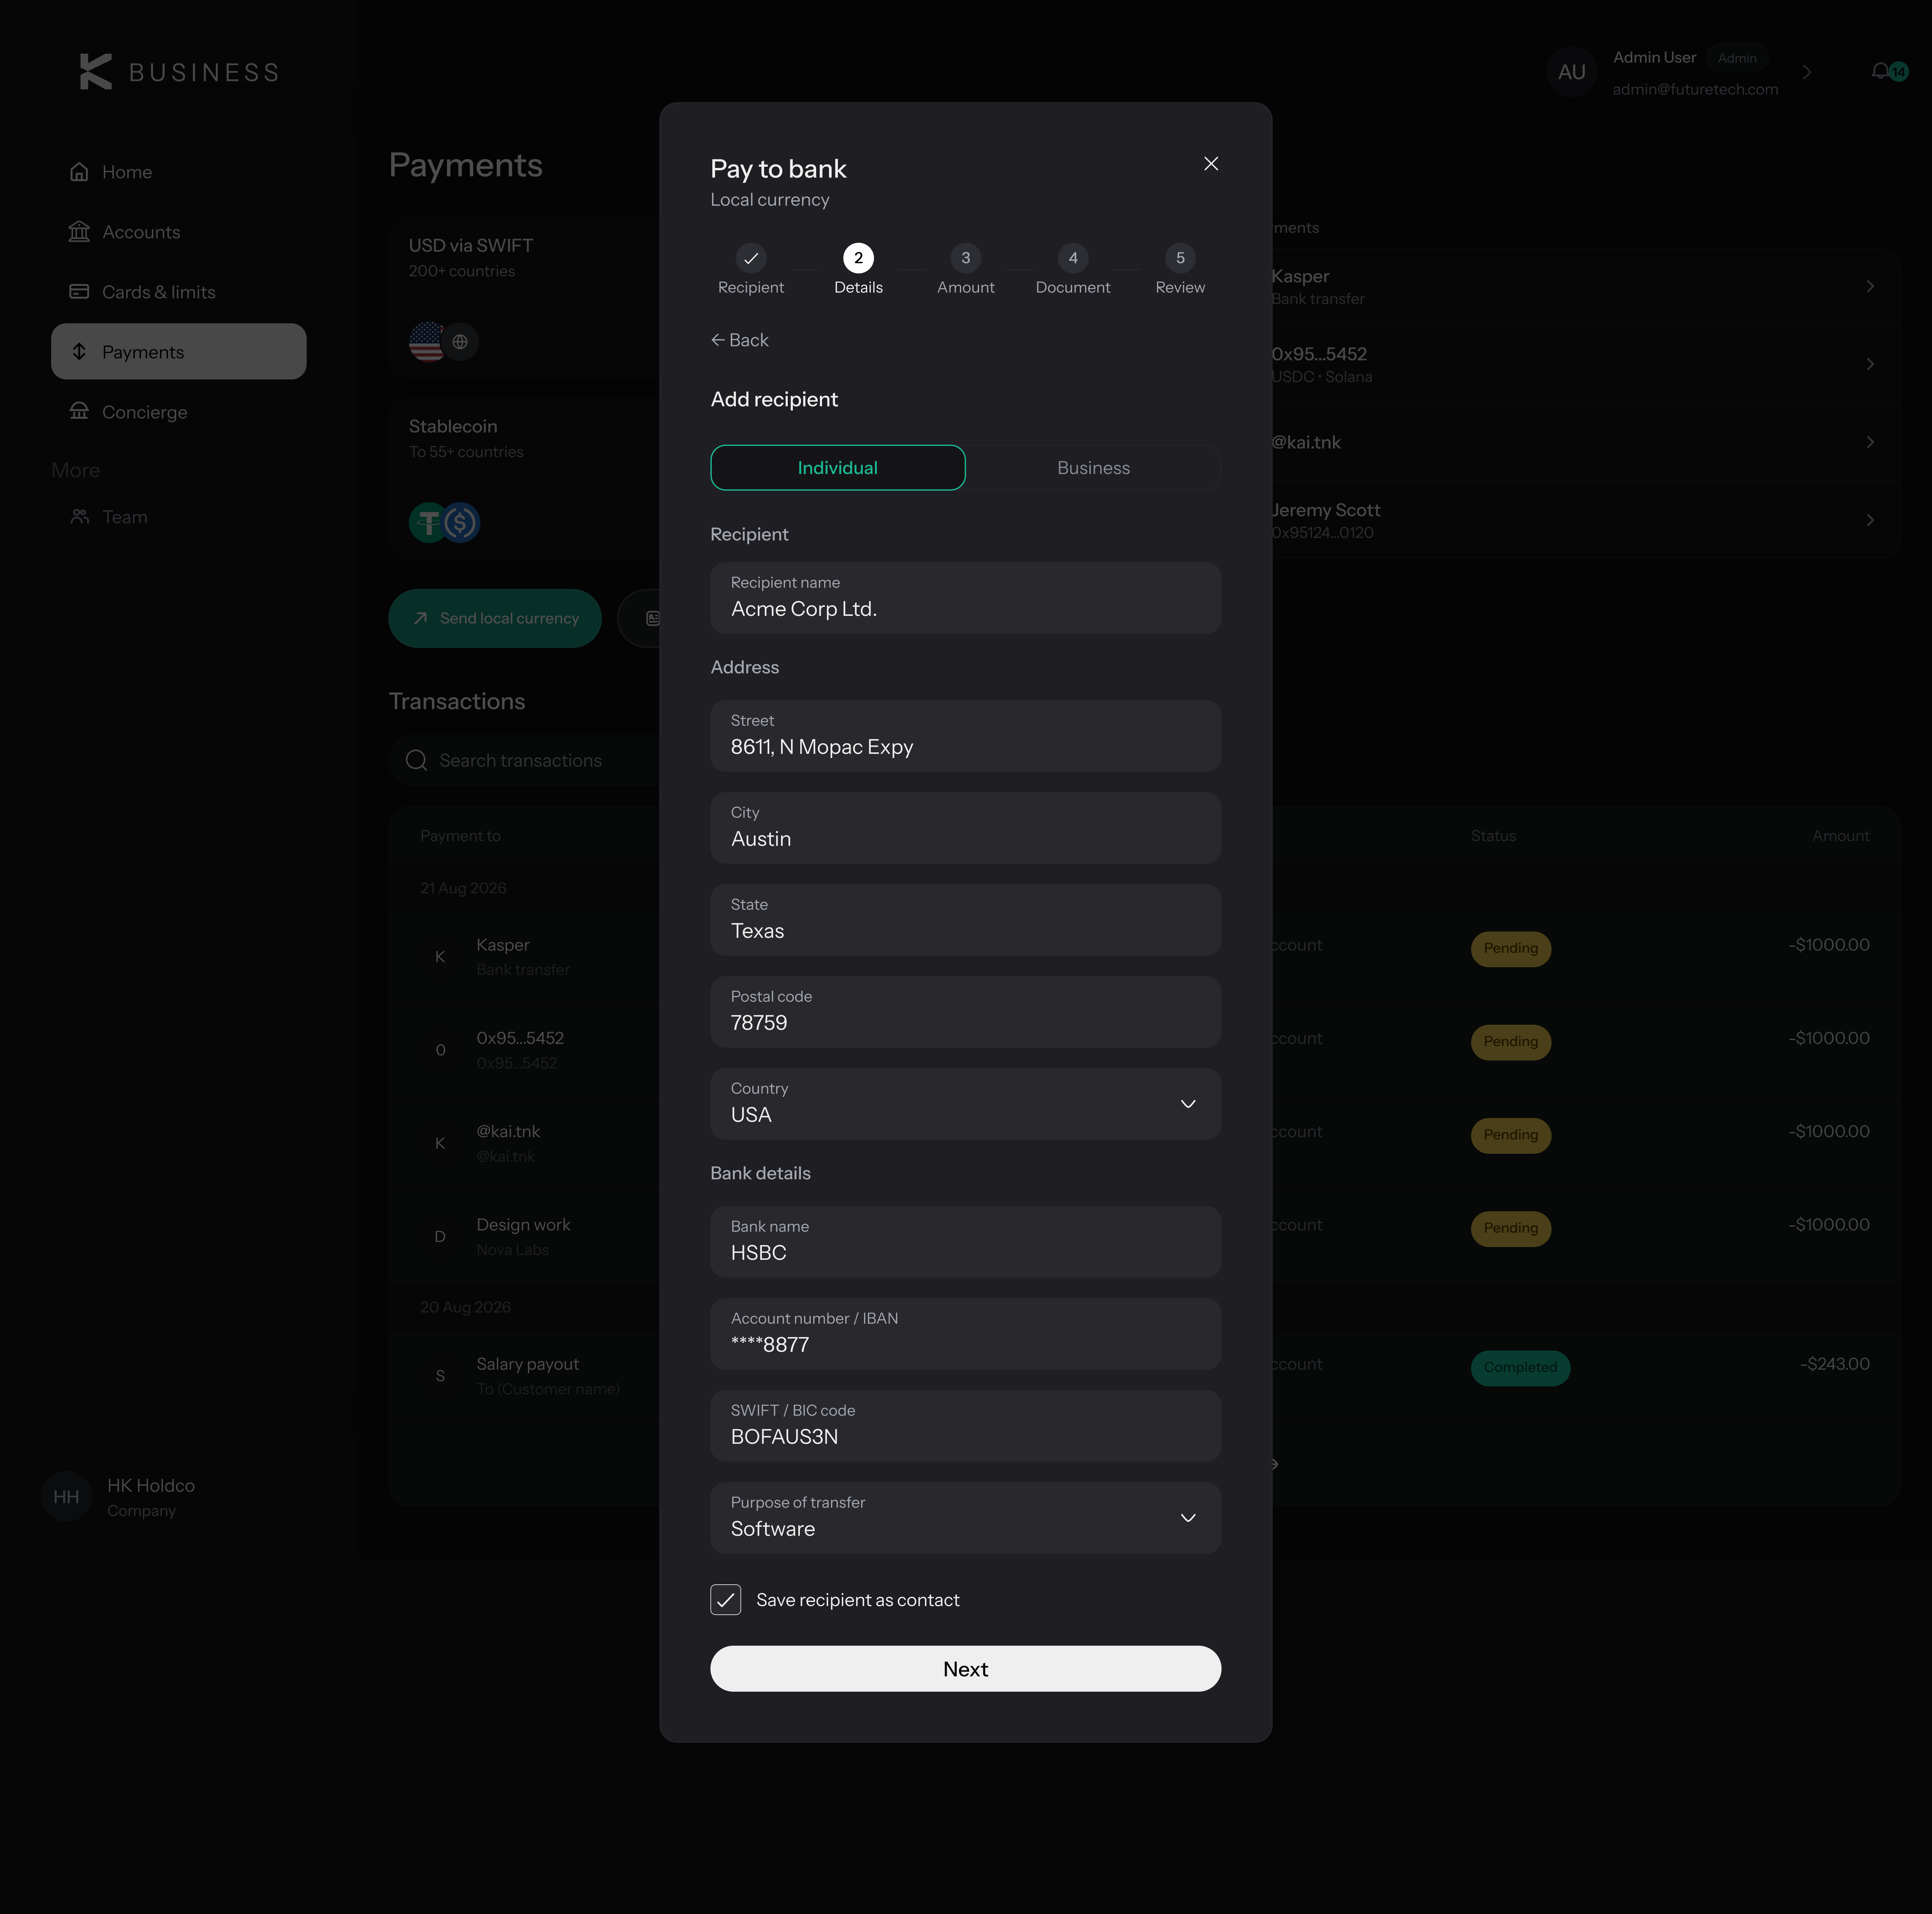Click the Concierge icon
1932x1914 pixels.
point(79,411)
